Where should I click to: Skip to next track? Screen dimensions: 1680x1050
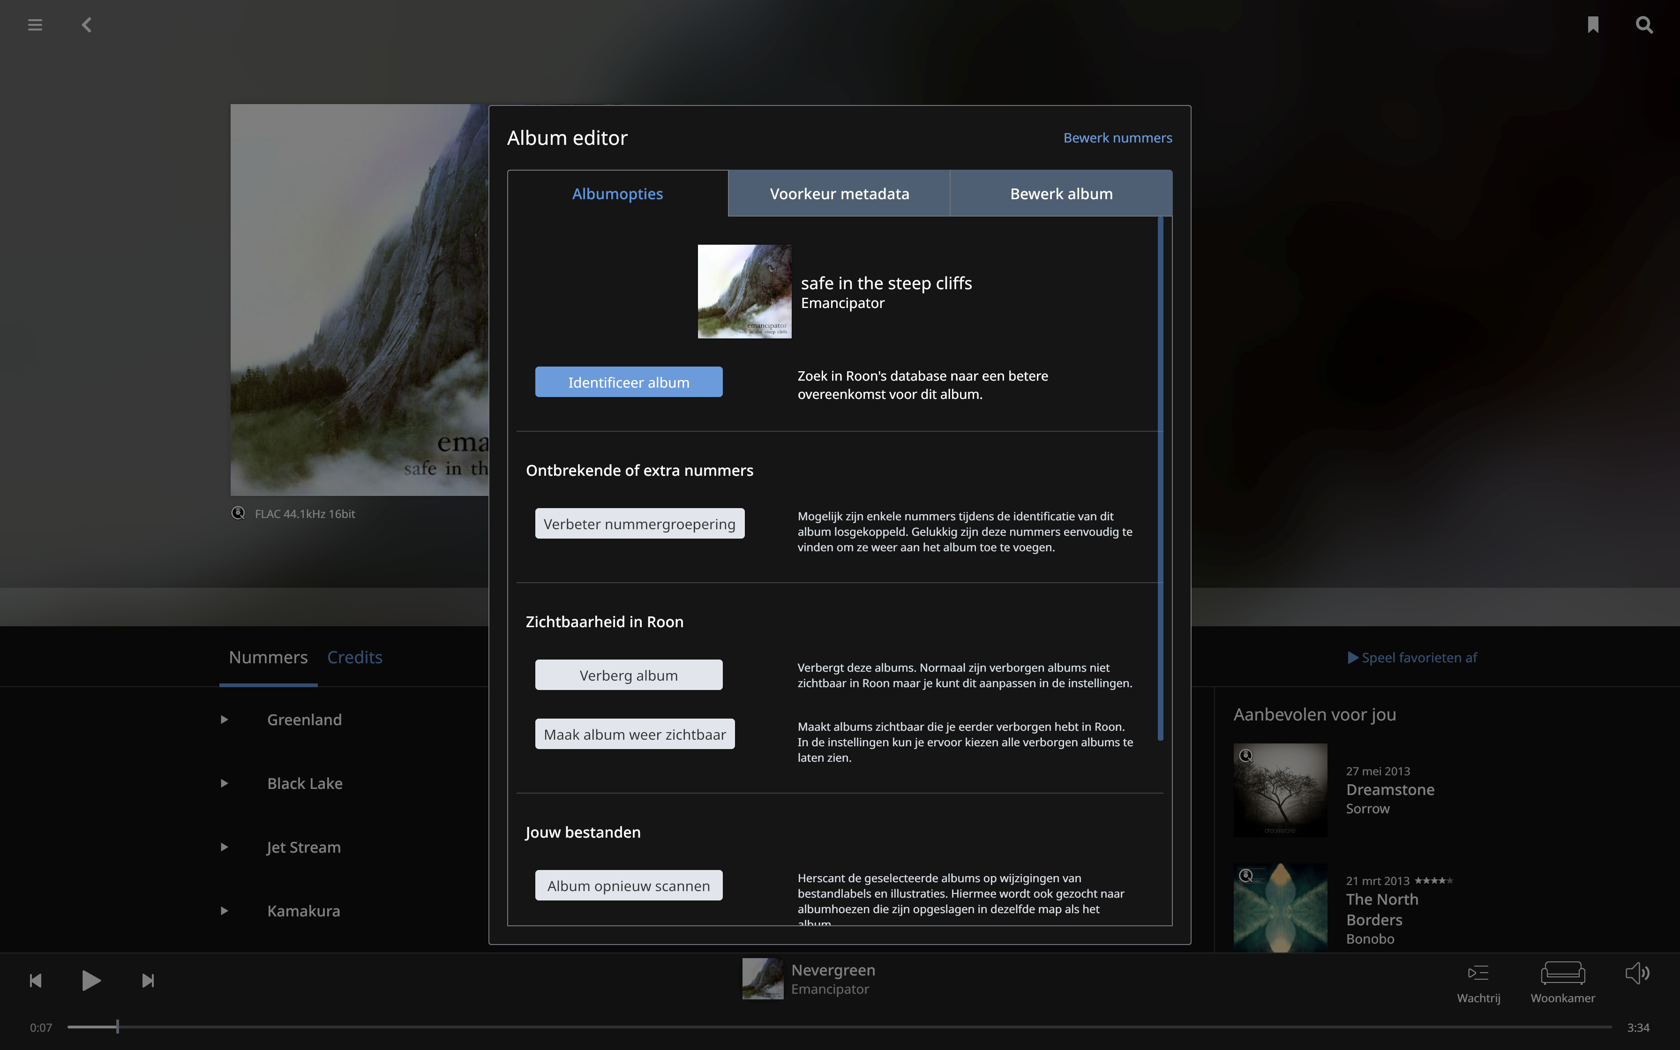pyautogui.click(x=148, y=981)
